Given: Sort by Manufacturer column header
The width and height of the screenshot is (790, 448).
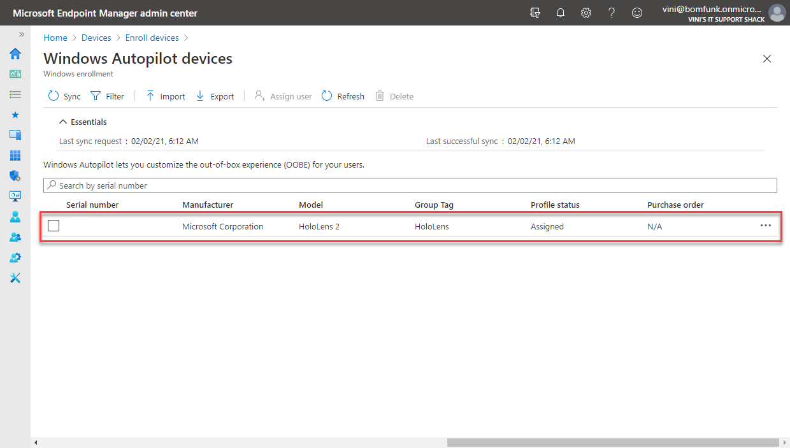Looking at the screenshot, I should (x=208, y=205).
